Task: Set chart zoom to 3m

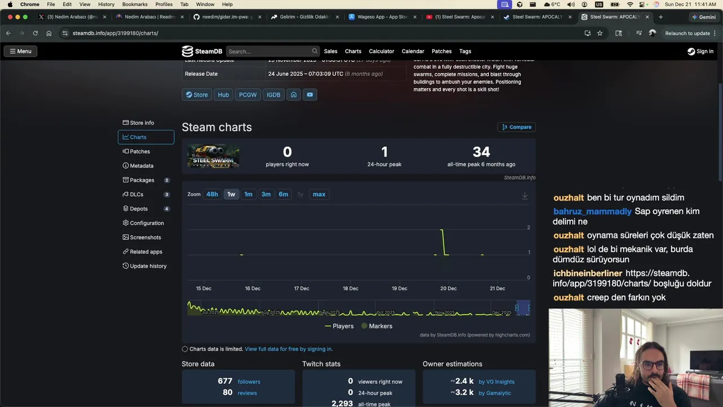Action: pyautogui.click(x=266, y=194)
